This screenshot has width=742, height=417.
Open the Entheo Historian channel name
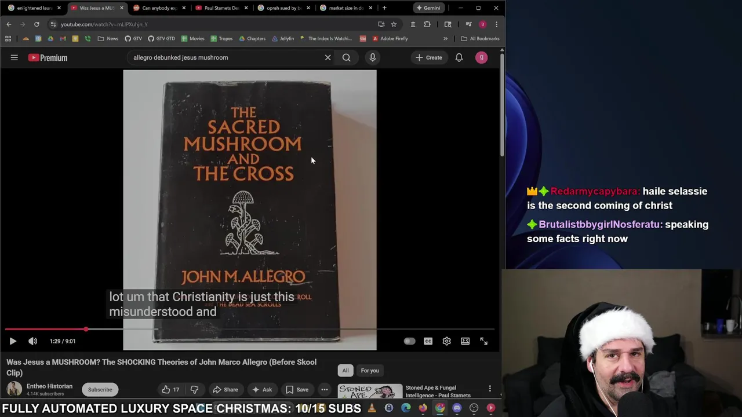pos(49,386)
